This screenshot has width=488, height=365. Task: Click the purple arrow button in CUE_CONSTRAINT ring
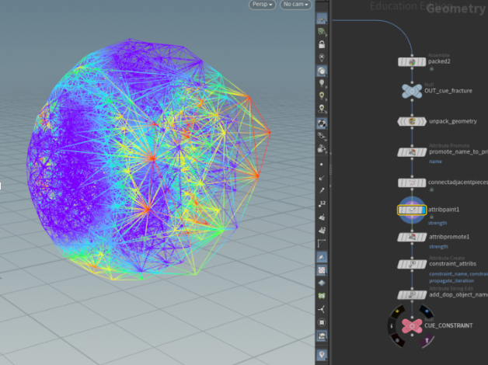click(x=427, y=340)
